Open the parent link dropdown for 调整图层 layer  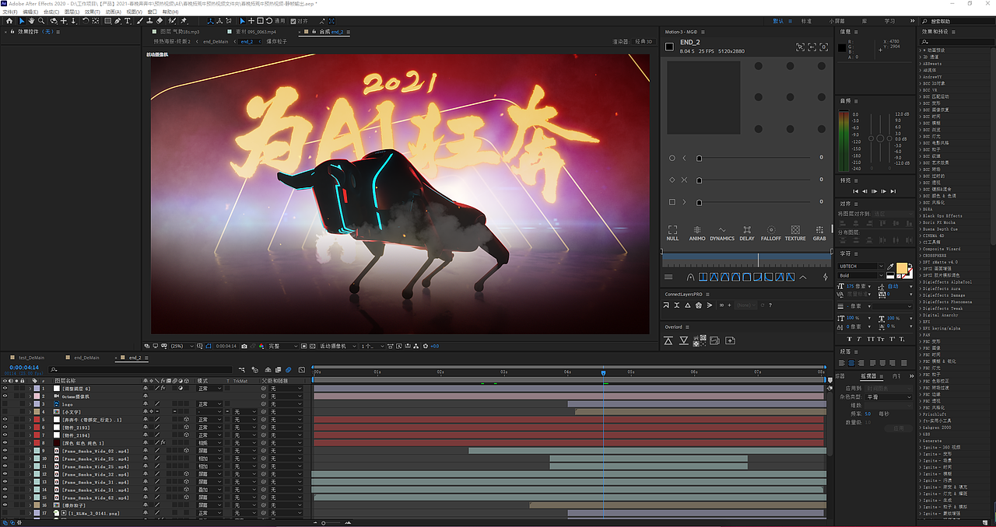pyautogui.click(x=286, y=388)
